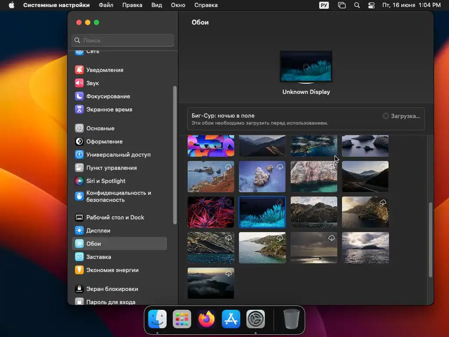The height and width of the screenshot is (337, 449).
Task: Select the stormy island on sea wallpaper
Action: click(x=365, y=247)
